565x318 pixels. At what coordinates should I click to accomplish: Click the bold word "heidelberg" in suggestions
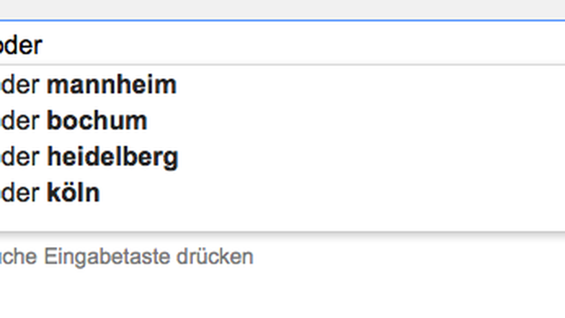tap(112, 157)
